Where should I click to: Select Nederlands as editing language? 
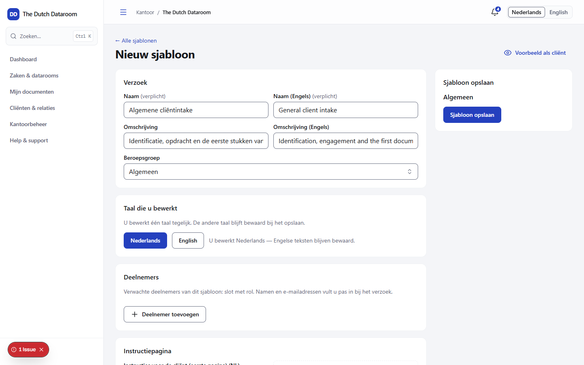(145, 240)
